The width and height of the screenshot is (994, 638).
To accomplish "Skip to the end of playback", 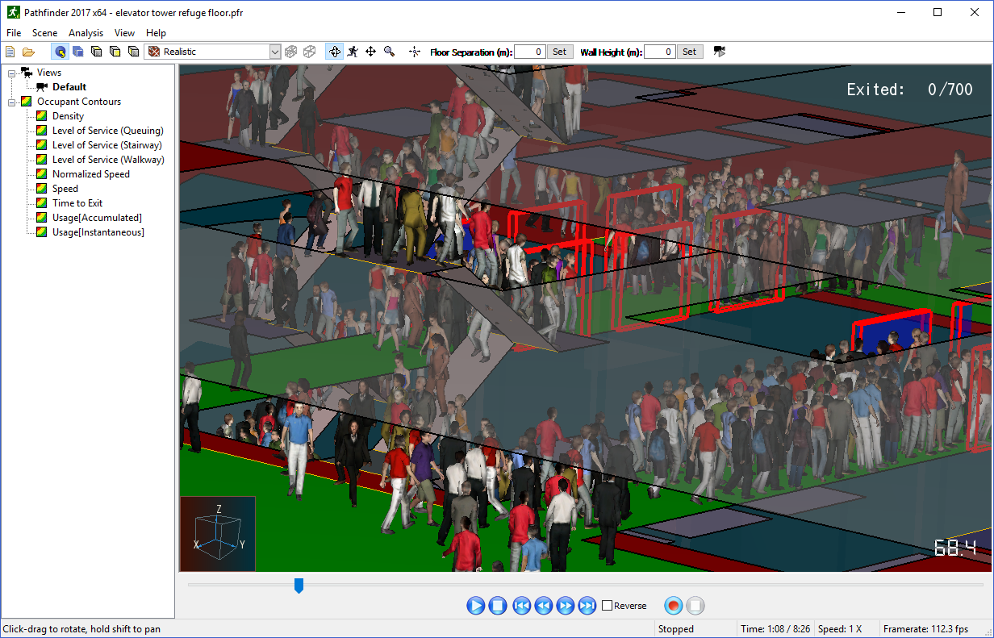I will [587, 606].
